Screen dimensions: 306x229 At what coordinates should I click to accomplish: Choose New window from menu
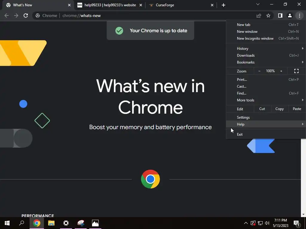266,32
